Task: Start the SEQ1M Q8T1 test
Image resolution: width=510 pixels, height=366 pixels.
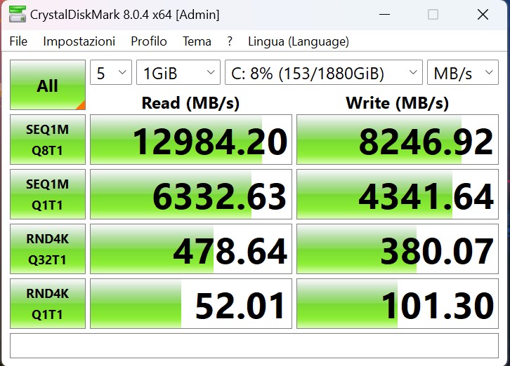Action: tap(48, 140)
